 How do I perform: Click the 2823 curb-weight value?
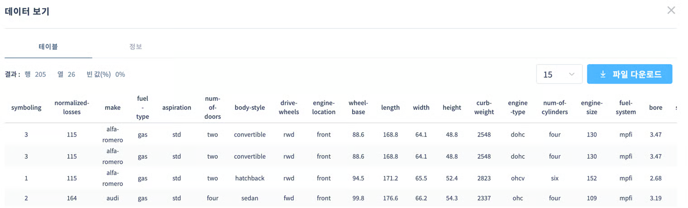[483, 178]
